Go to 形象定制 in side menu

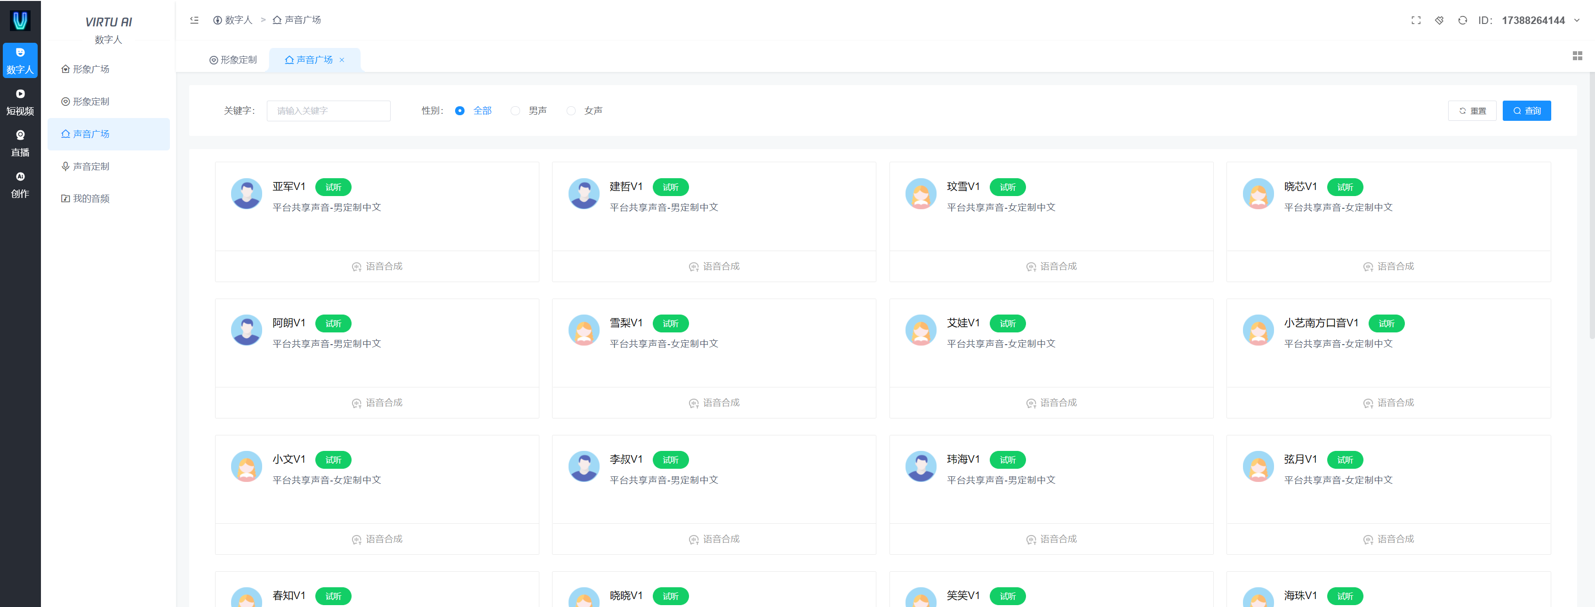coord(108,102)
